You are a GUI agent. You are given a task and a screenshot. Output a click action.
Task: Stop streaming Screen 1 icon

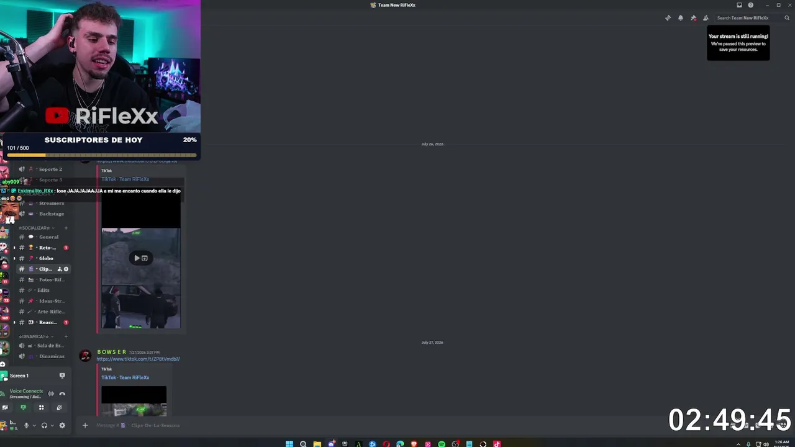point(62,376)
